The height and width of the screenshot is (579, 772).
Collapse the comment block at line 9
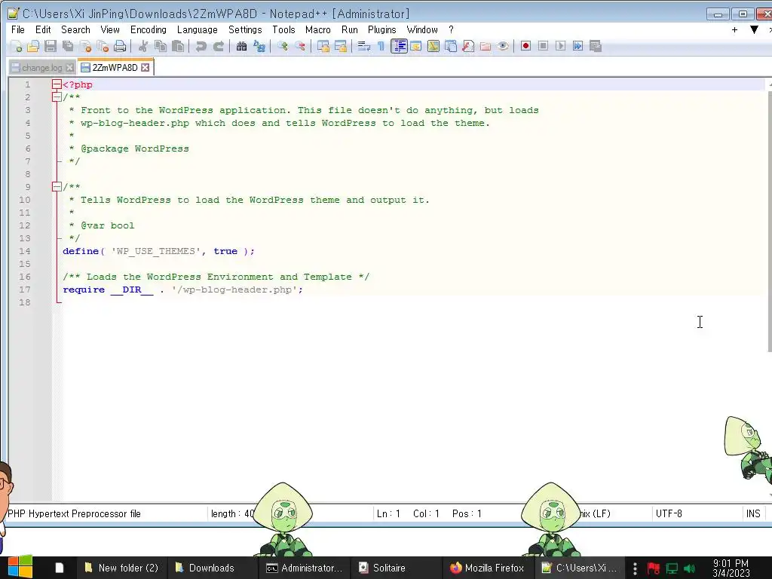coord(57,187)
